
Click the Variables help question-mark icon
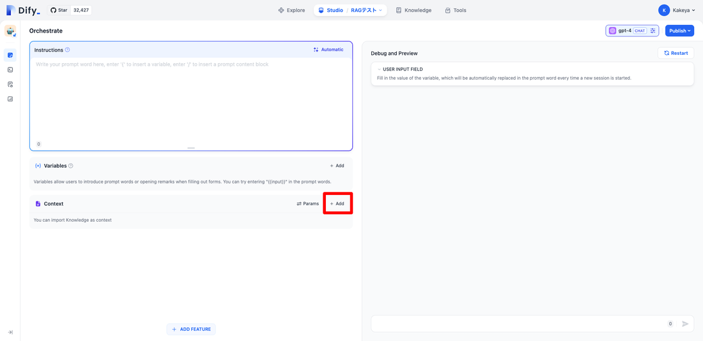(71, 166)
